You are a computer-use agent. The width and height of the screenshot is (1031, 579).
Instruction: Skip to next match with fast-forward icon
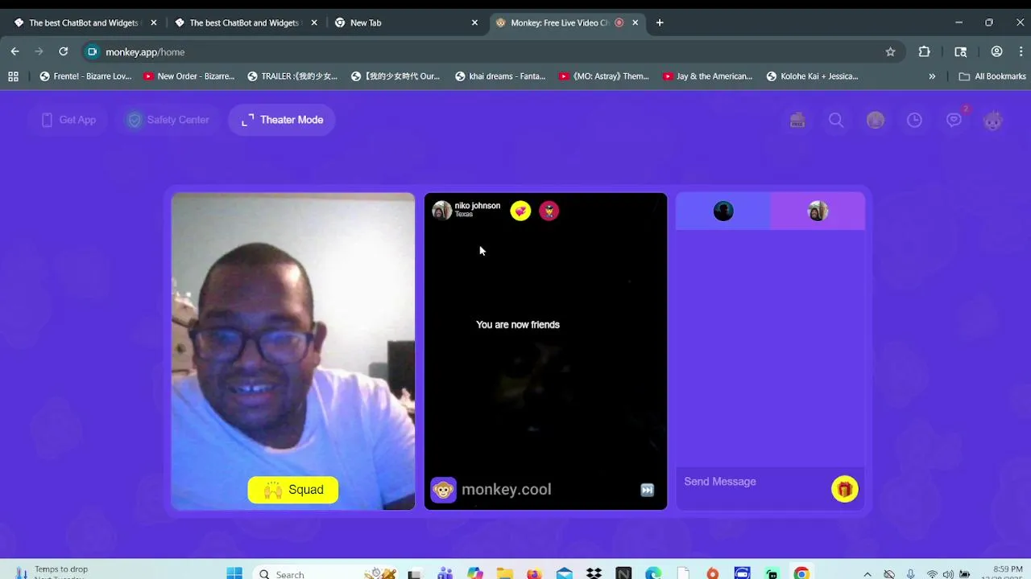coord(648,490)
